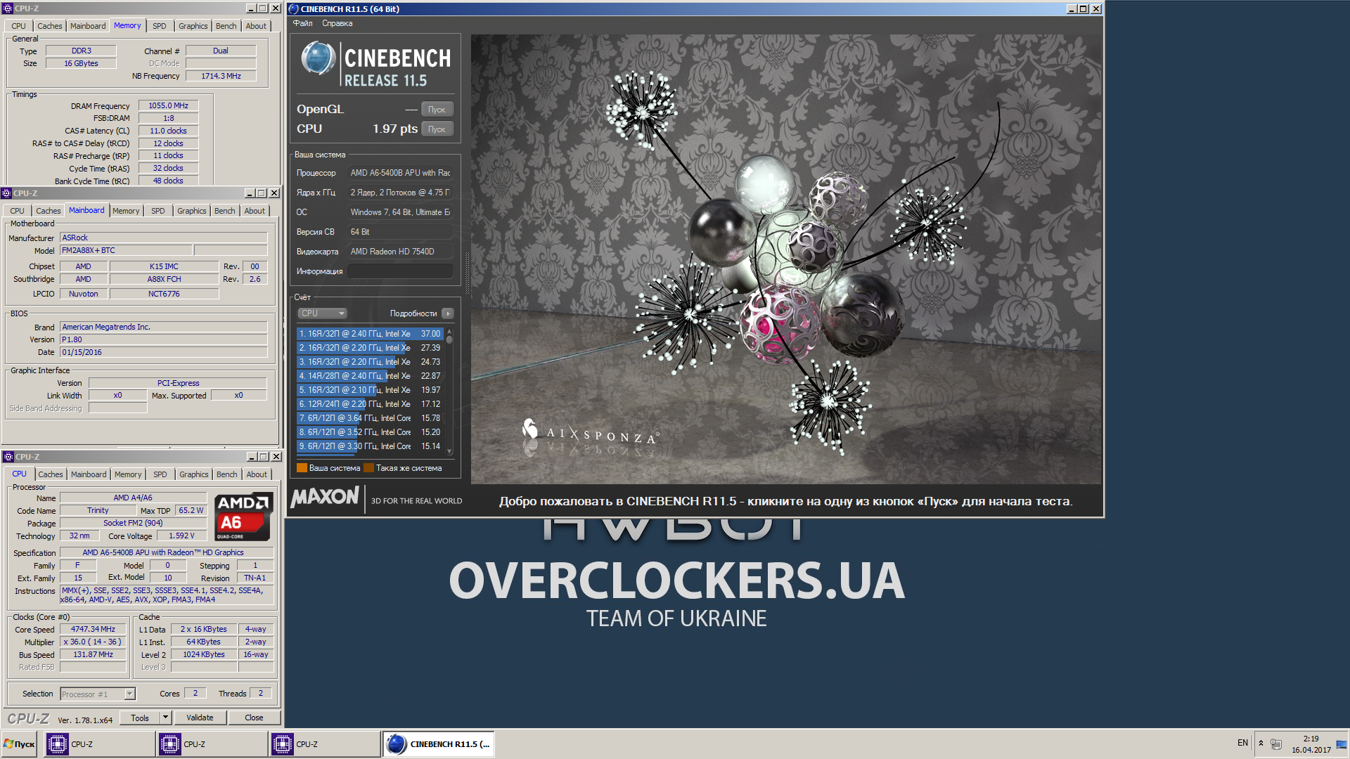Click the Cinebench title bar application icon
Image resolution: width=1350 pixels, height=759 pixels.
tap(294, 9)
